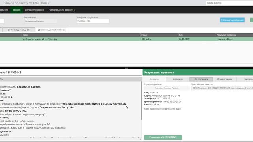The width and height of the screenshot is (253, 142).
Task: Click the Дата column header
Action: tap(197, 35)
